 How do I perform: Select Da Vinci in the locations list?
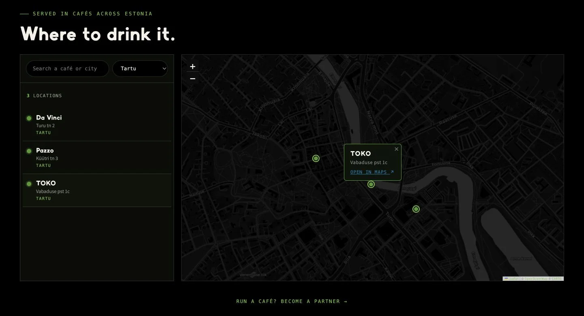coord(97,125)
